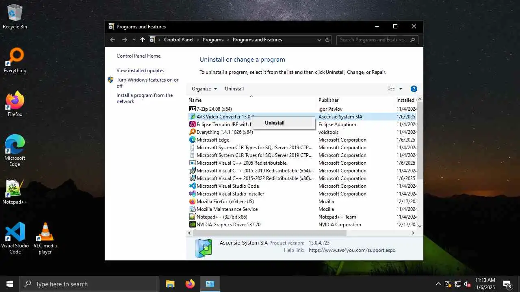Click the 7-Zip program icon

point(193,109)
